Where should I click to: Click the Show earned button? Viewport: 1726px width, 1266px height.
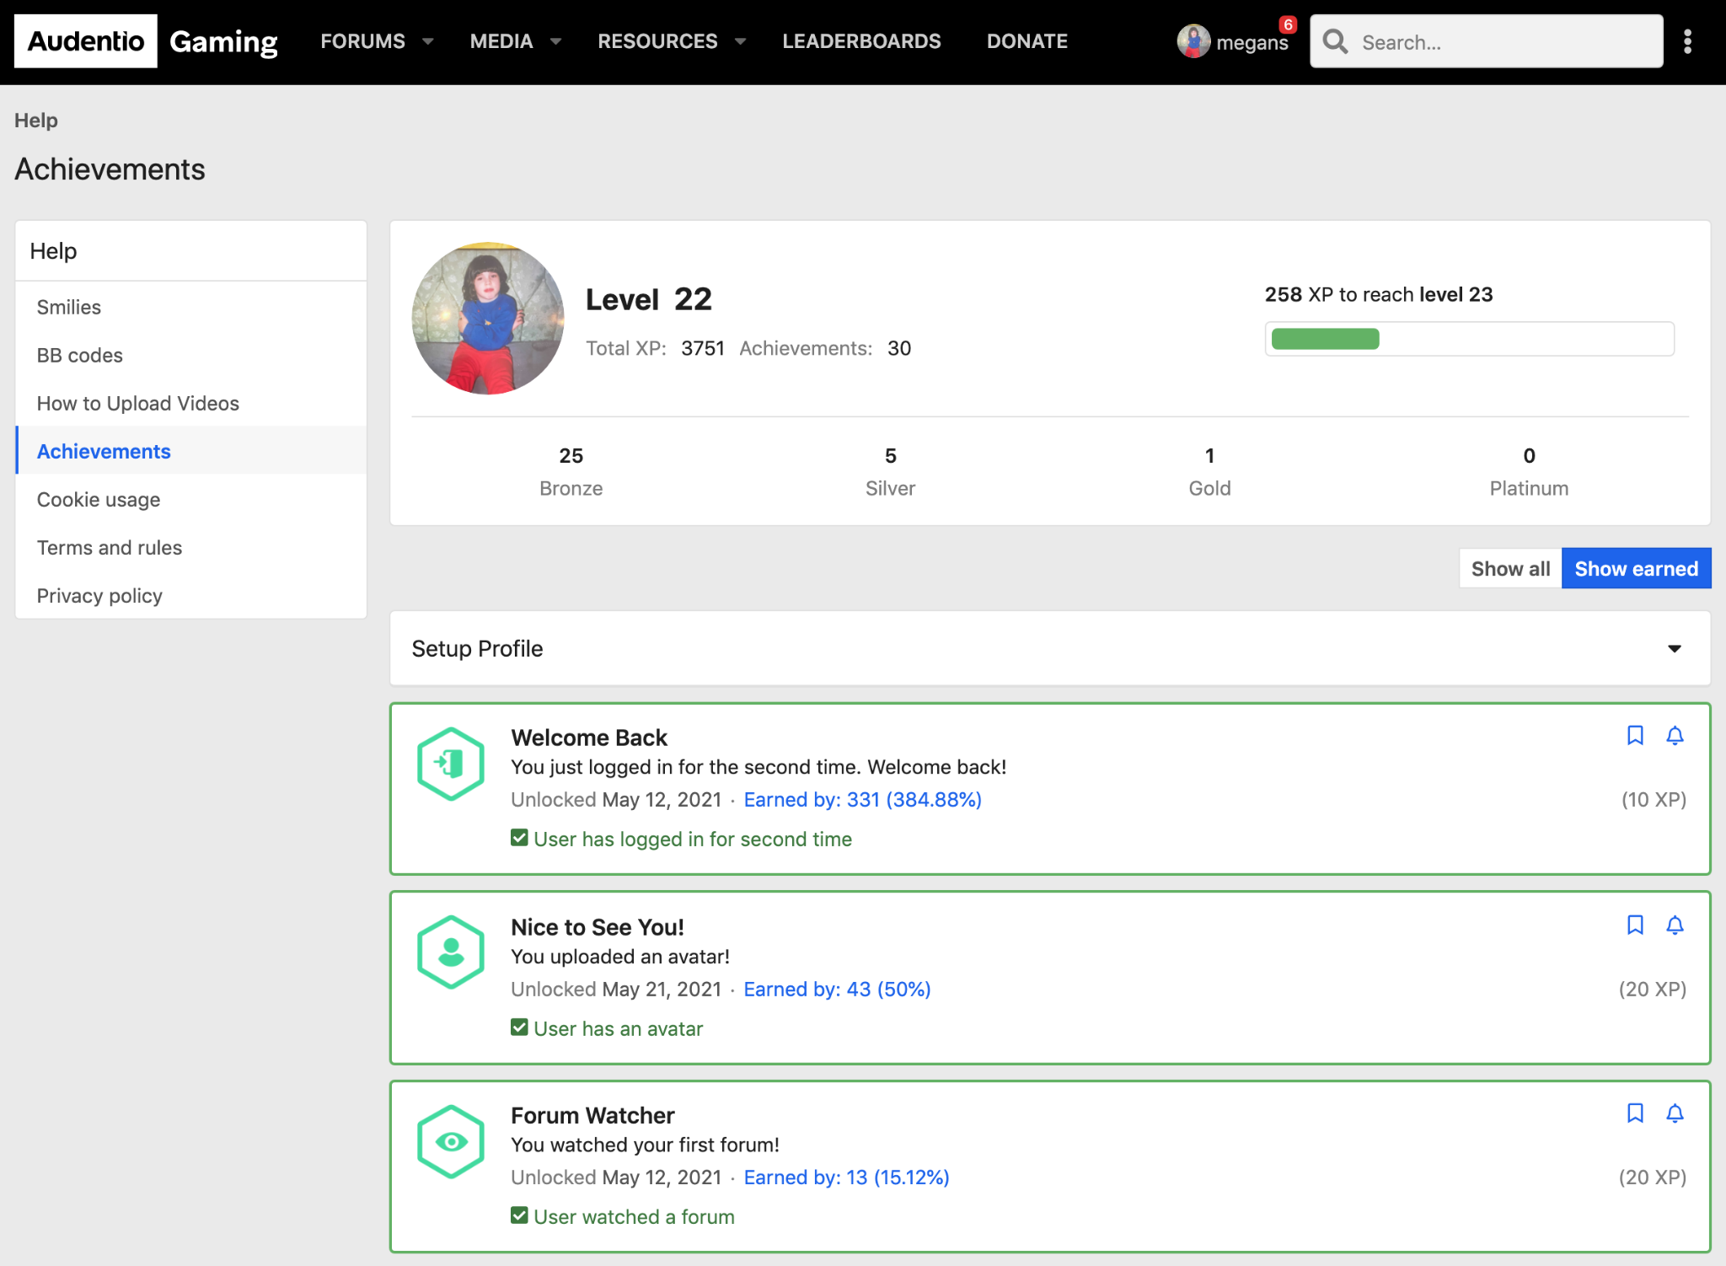(x=1636, y=569)
